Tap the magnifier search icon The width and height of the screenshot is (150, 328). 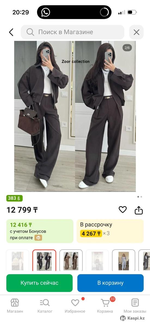click(30, 32)
